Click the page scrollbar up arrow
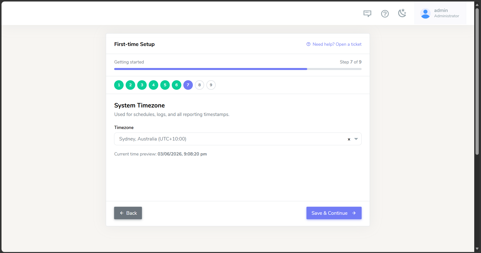Screen dimensions: 481x253 pyautogui.click(x=477, y=4)
